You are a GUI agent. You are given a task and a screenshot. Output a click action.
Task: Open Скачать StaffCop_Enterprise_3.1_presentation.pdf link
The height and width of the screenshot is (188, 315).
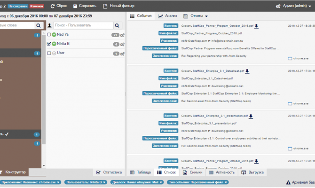pos(214,116)
